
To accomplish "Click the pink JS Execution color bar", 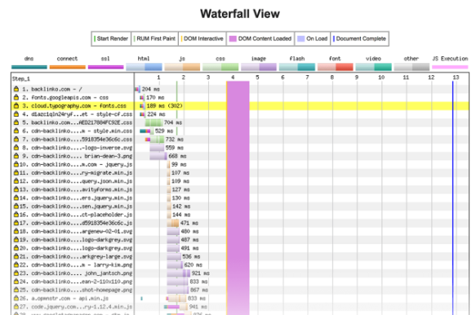I will pyautogui.click(x=450, y=67).
